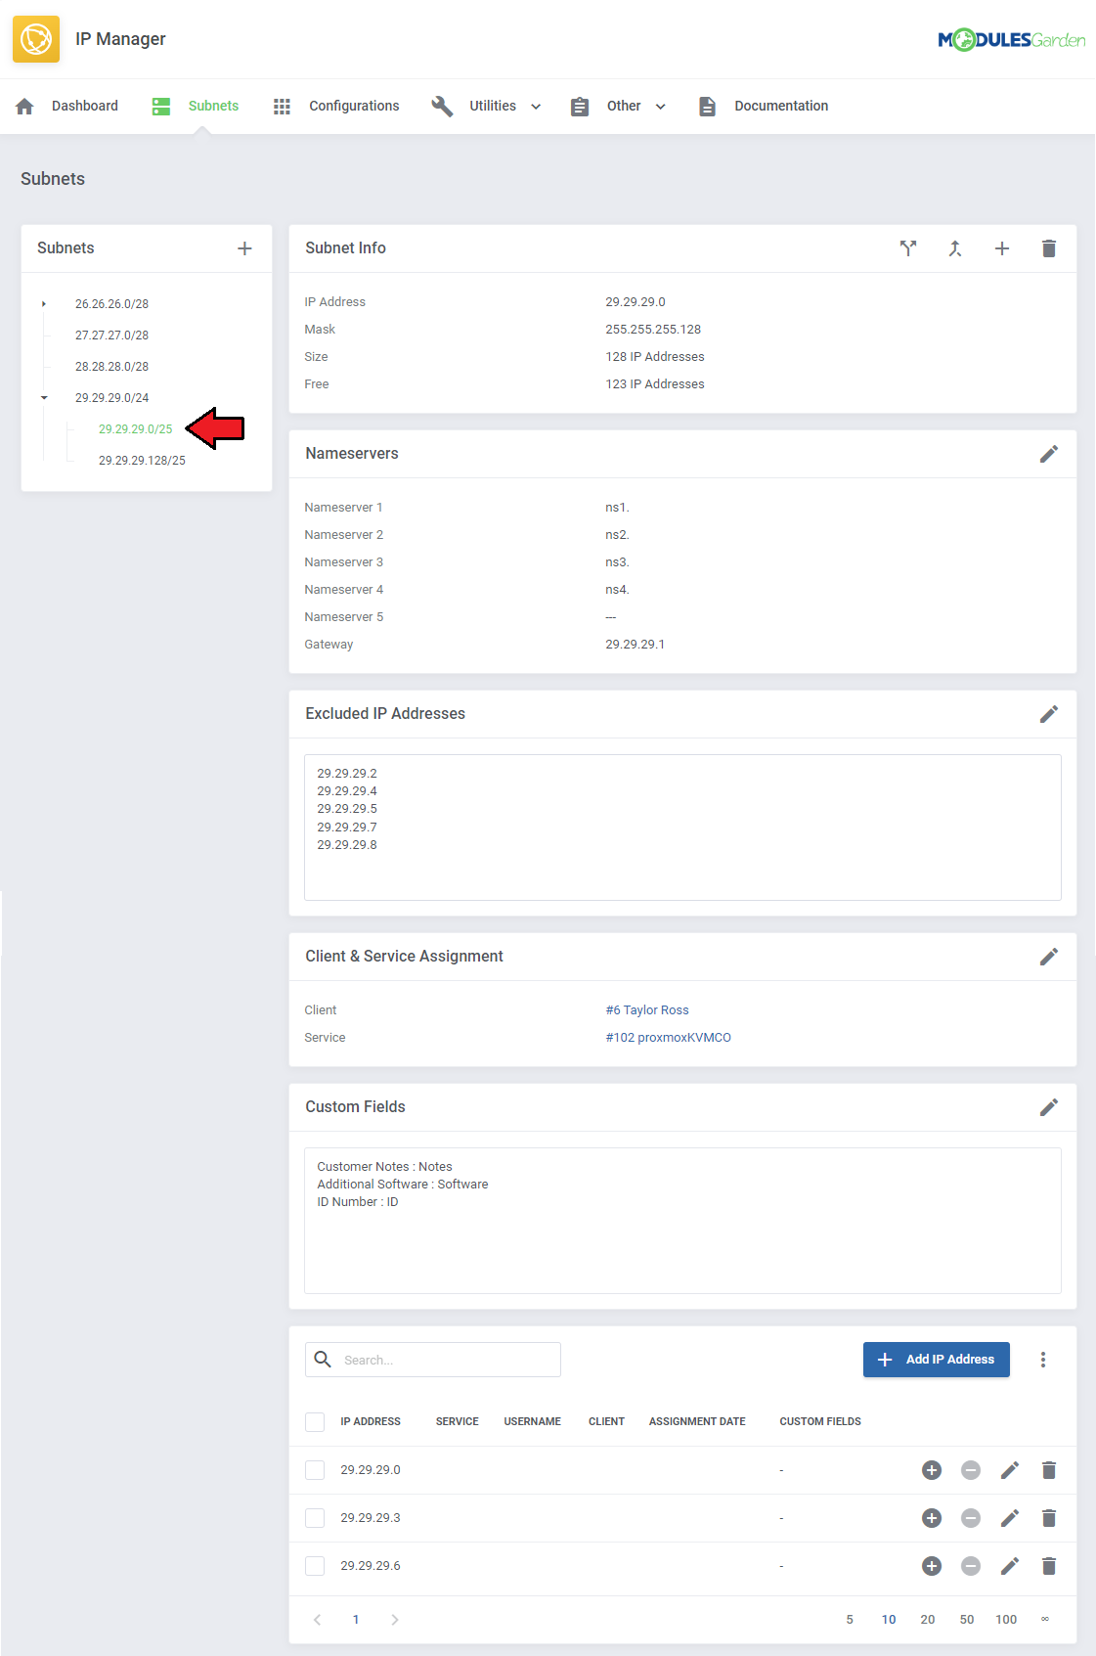
Task: Open client link #6 Taylor Ross
Action: (647, 1010)
